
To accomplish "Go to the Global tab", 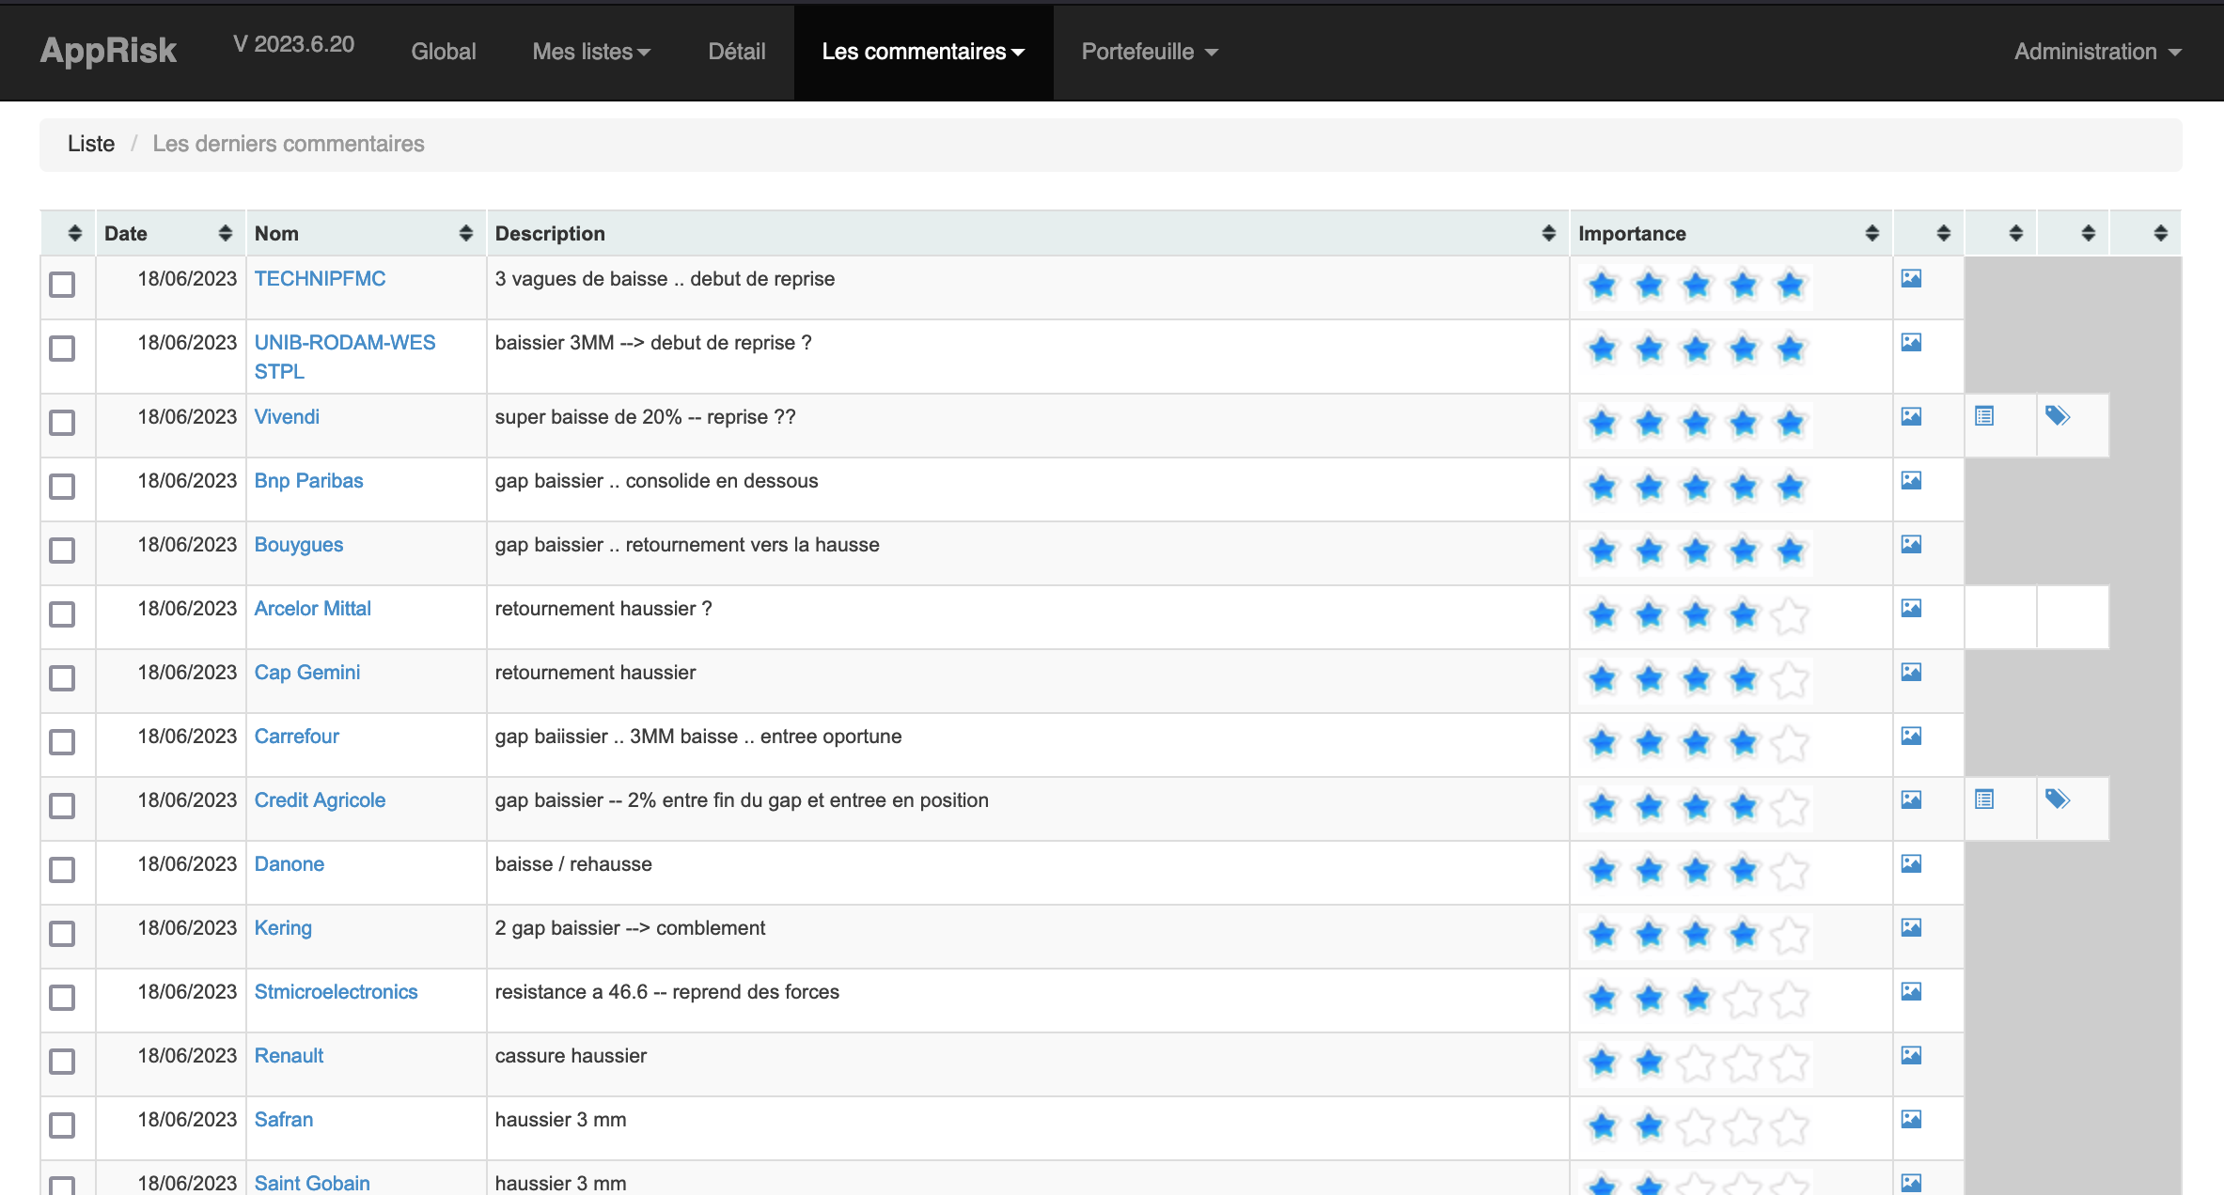I will pyautogui.click(x=444, y=52).
